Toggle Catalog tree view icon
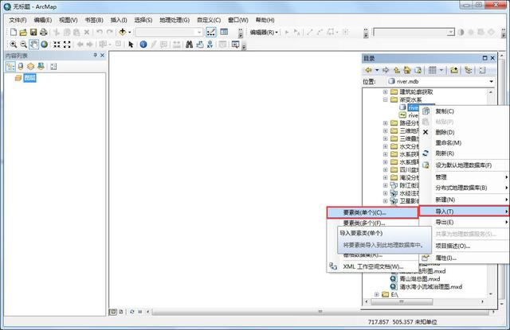 469,70
